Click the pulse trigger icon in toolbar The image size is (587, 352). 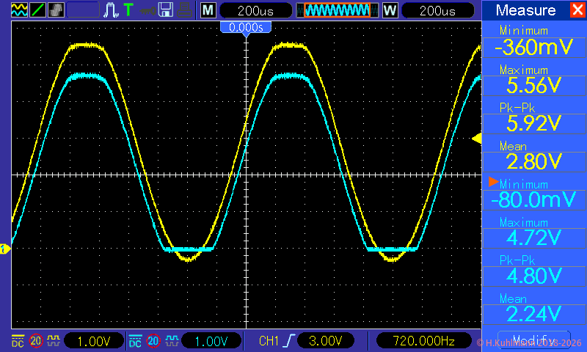[x=111, y=10]
